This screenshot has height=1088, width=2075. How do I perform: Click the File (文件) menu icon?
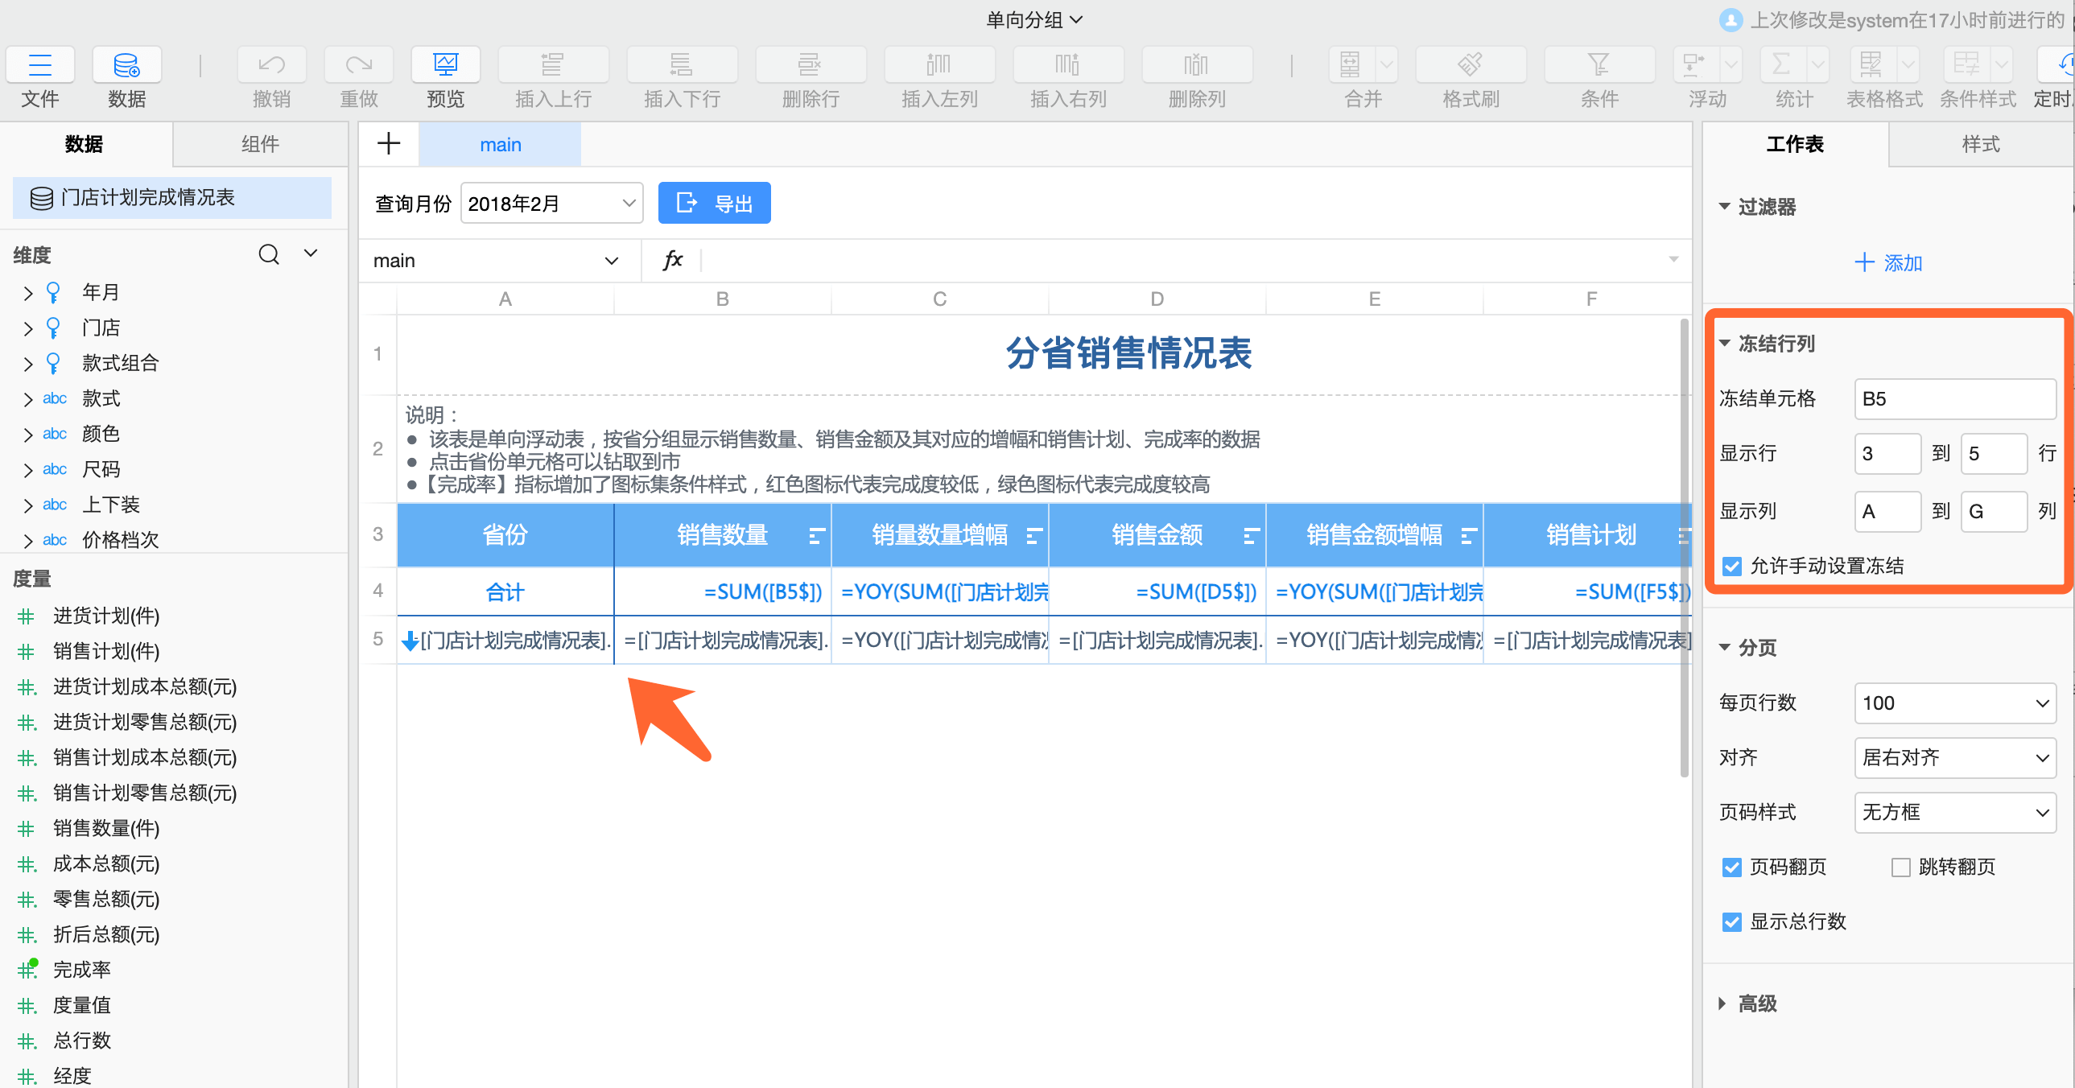coord(39,65)
